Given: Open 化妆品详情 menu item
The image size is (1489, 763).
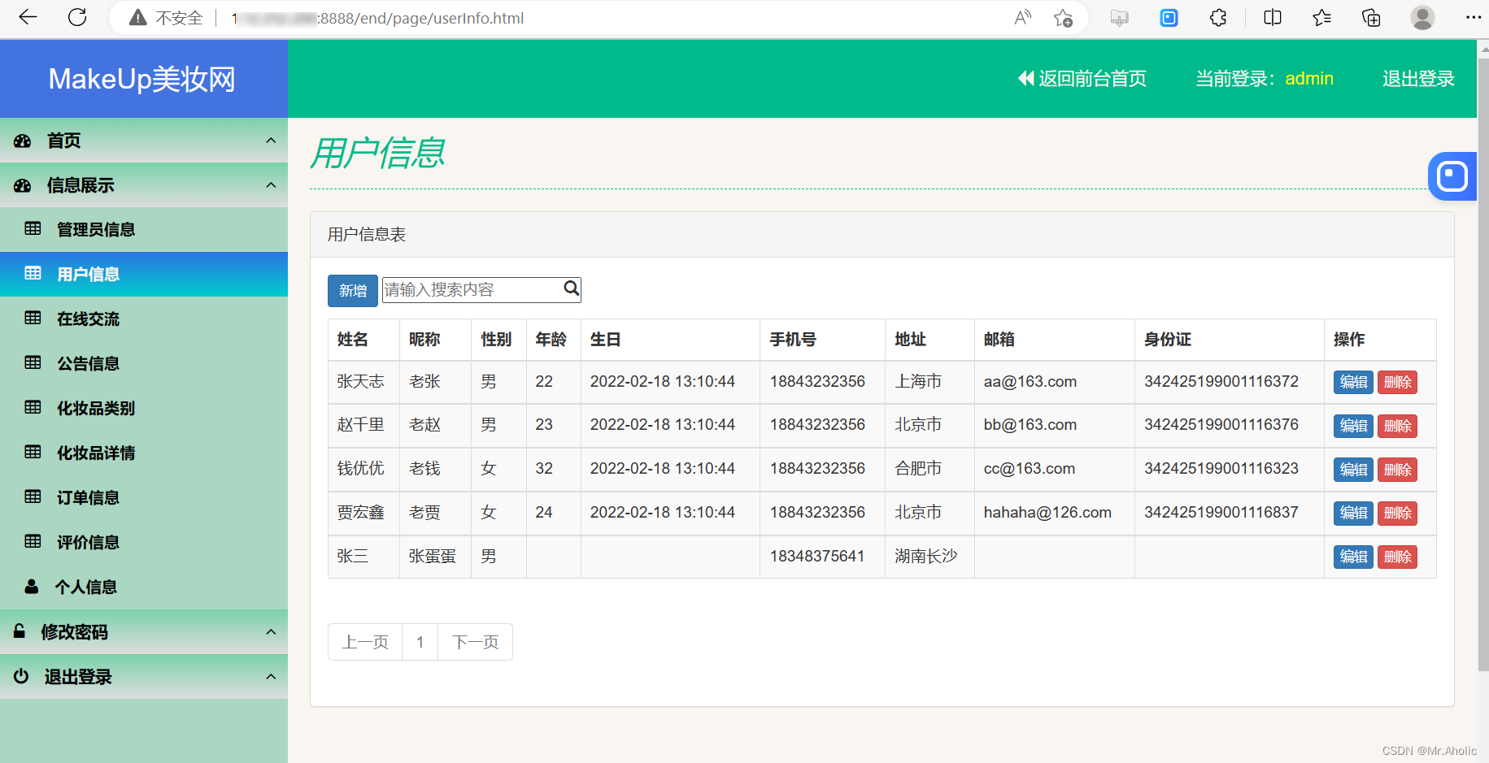Looking at the screenshot, I should pos(144,453).
